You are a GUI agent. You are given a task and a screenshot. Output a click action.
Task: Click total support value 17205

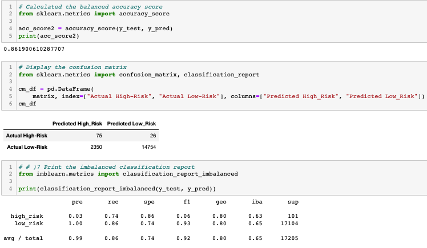pyautogui.click(x=289, y=238)
